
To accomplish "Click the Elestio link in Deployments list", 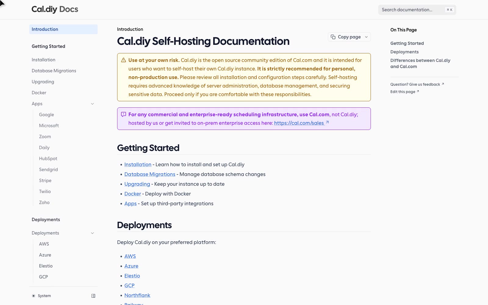I will pos(132,276).
